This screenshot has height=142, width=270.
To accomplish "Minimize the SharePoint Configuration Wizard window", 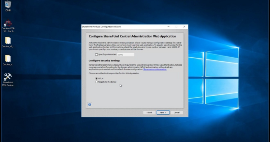I will (x=168, y=27).
